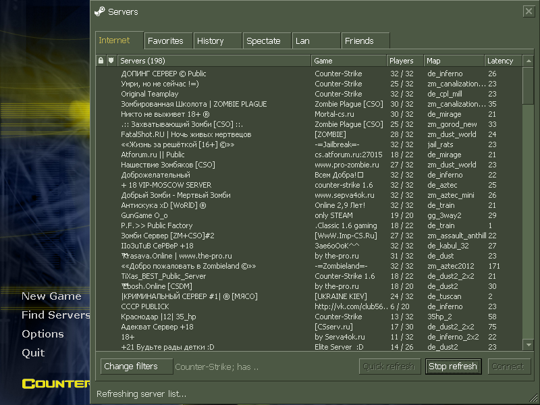Screen dimensions: 540x405
Task: Select 'Краснодар |12| 35_hp' server
Action: coord(309,317)
